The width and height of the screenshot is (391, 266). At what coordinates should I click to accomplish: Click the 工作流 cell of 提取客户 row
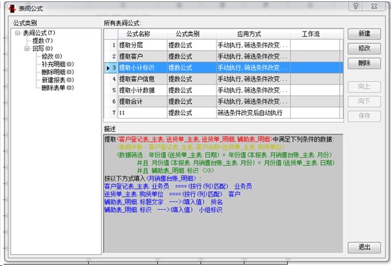pyautogui.click(x=315, y=57)
